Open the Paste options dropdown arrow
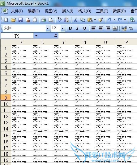Image resolution: width=137 pixels, height=165 pixels. 95,20
